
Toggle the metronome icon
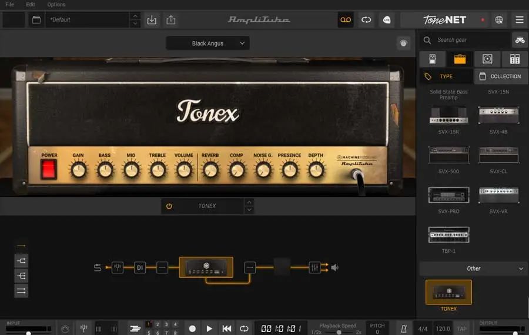(403, 329)
